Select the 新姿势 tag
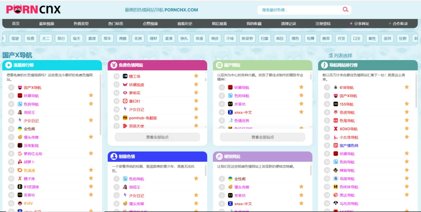This screenshot has height=212, width=421. 247,38
